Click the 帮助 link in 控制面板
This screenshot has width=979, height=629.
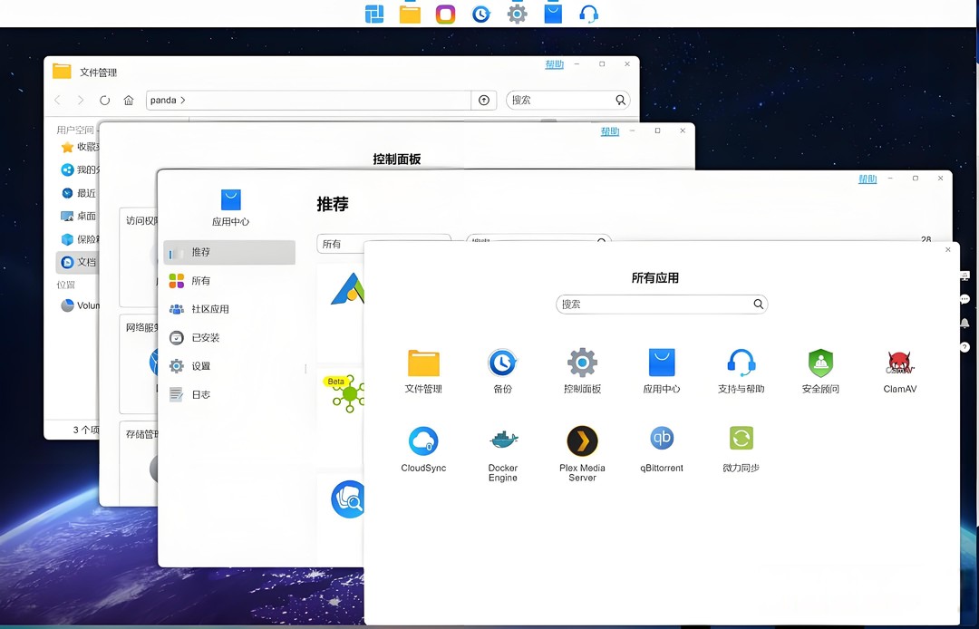click(x=610, y=131)
